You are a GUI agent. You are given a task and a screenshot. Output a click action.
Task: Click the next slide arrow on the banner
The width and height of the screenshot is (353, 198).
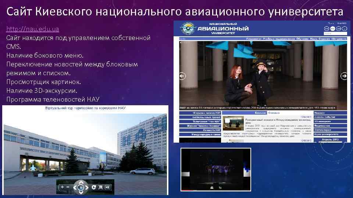[344, 76]
